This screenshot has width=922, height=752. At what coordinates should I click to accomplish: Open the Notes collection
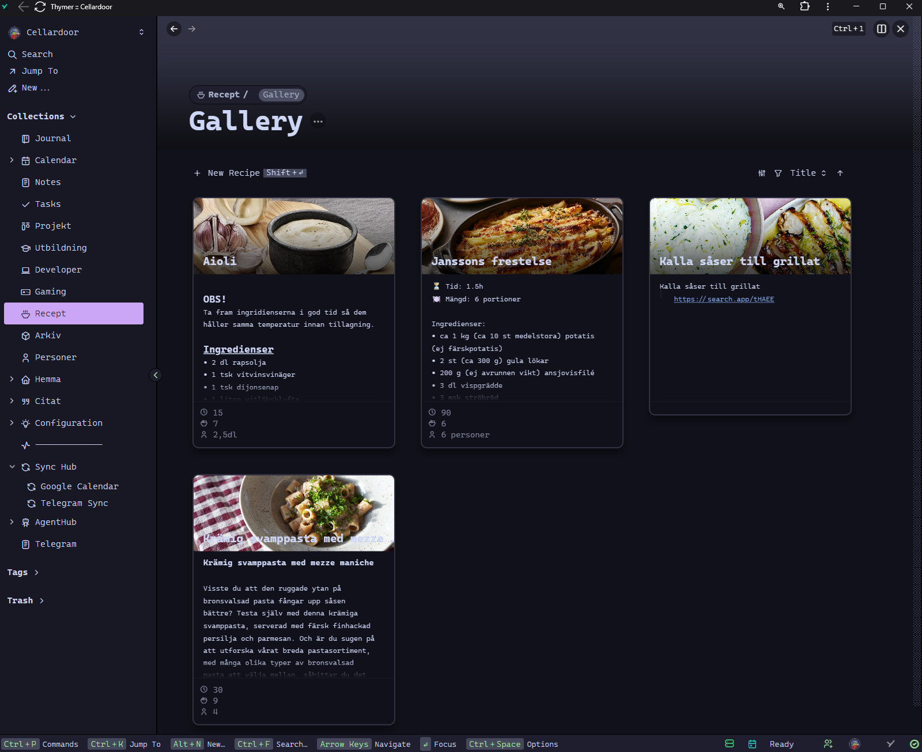tap(74, 182)
